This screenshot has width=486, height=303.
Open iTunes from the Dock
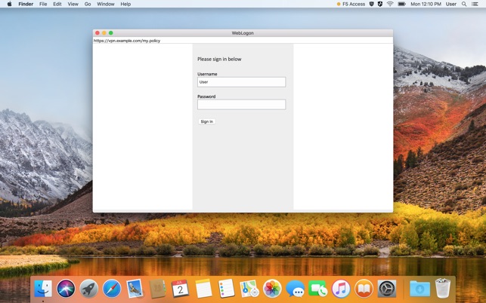click(x=341, y=289)
